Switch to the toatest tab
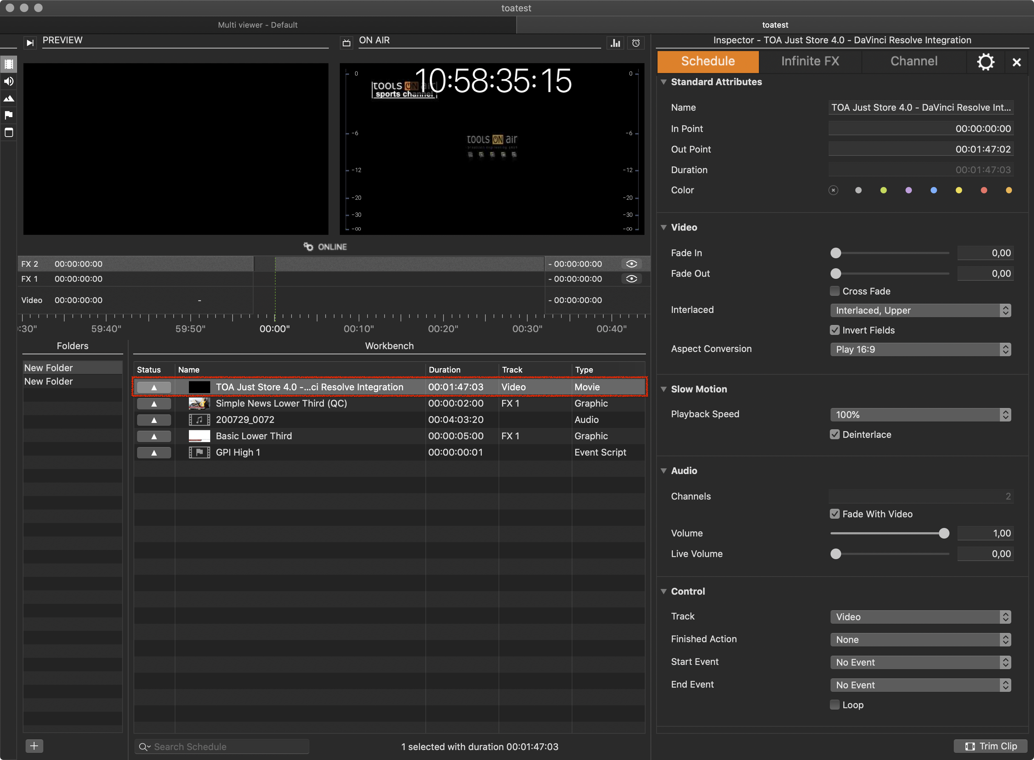The height and width of the screenshot is (760, 1034). (775, 25)
